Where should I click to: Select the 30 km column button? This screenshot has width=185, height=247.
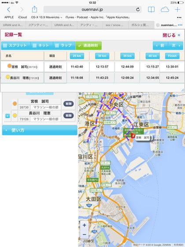(102, 56)
